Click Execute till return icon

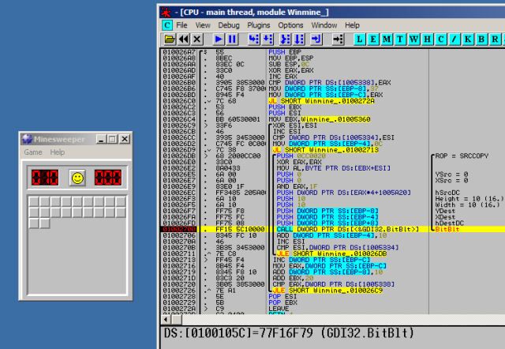[x=316, y=39]
